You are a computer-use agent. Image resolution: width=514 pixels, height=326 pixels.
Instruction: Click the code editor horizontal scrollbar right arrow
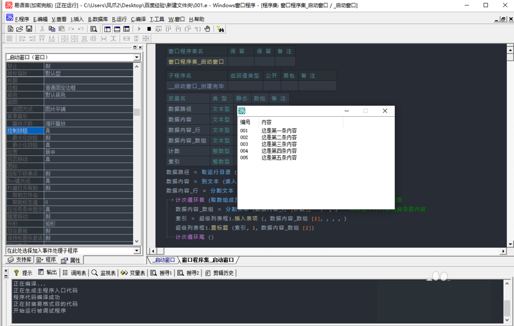coord(503,251)
